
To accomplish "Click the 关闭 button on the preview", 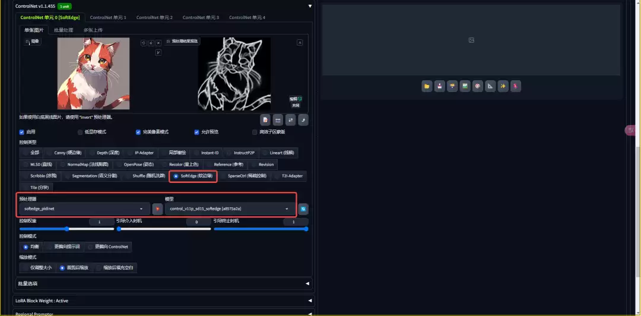I will (296, 105).
